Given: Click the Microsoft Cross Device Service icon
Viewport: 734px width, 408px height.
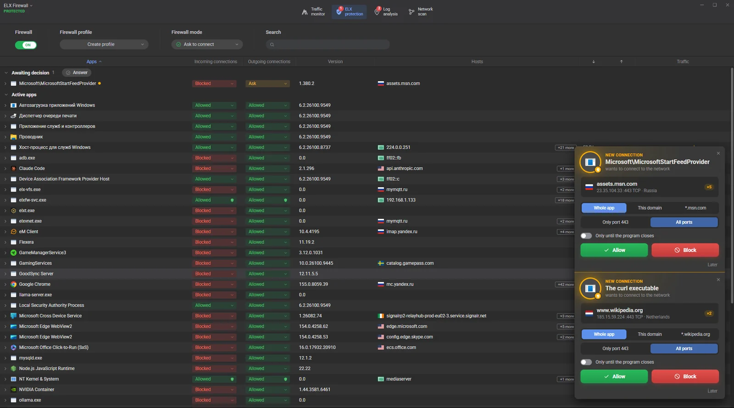Looking at the screenshot, I should [x=14, y=316].
